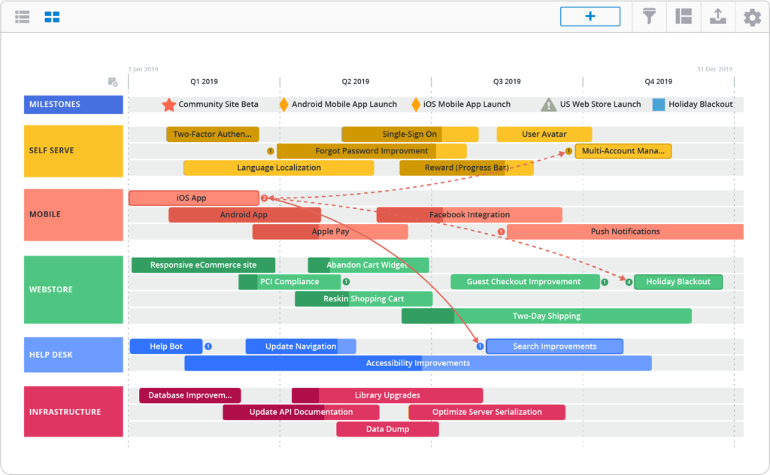Select the INFRASTRUCTURE lane header

coord(73,412)
